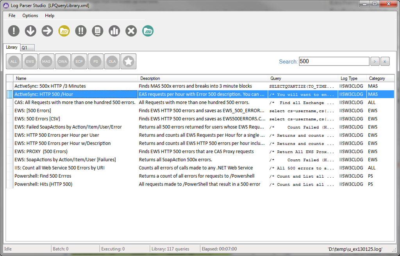
Task: Filter library by EWS category
Action: 30,62
